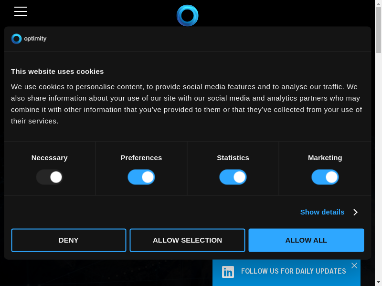Click ALLOW SELECTION button

tap(187, 240)
